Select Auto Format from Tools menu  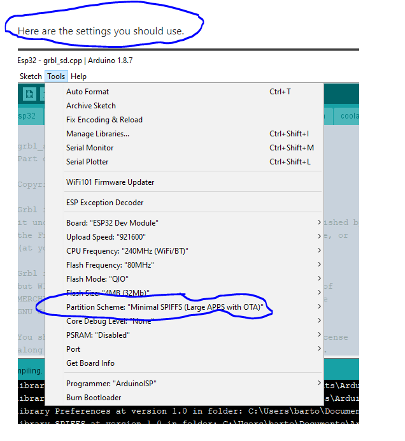pyautogui.click(x=87, y=92)
